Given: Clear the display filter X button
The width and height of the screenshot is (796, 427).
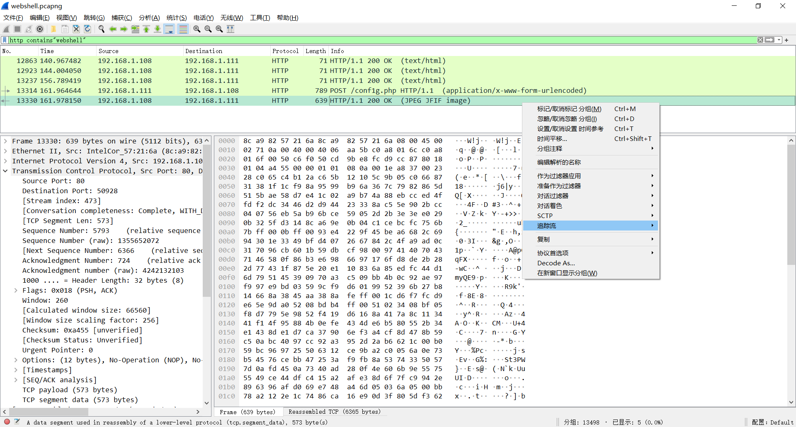Looking at the screenshot, I should point(760,40).
